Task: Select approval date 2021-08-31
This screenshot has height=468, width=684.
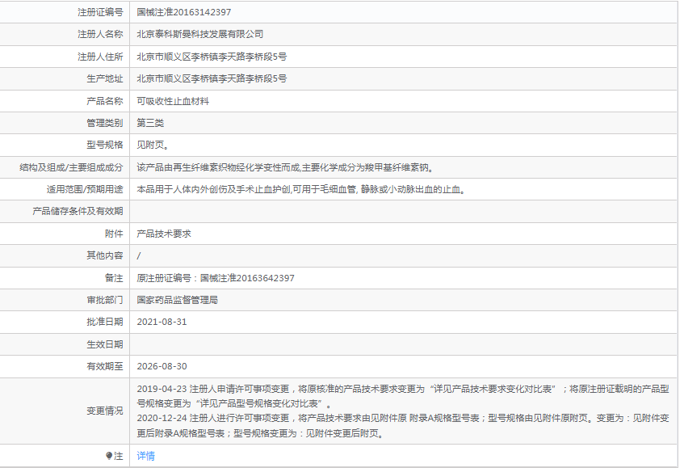Action: [162, 323]
